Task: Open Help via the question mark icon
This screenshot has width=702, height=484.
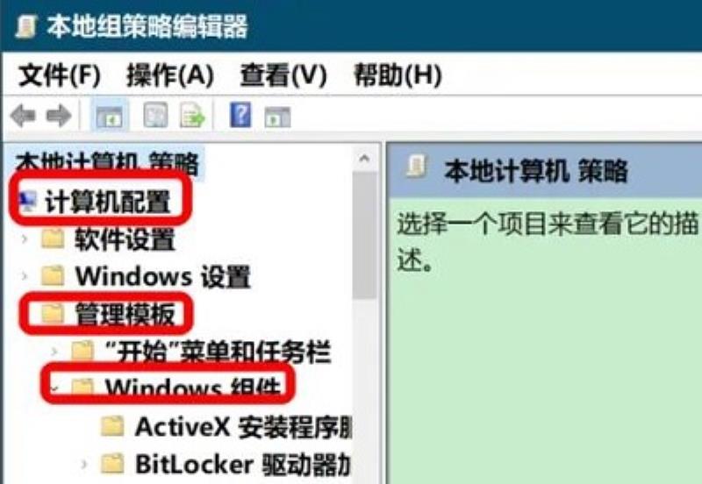Action: (x=240, y=115)
